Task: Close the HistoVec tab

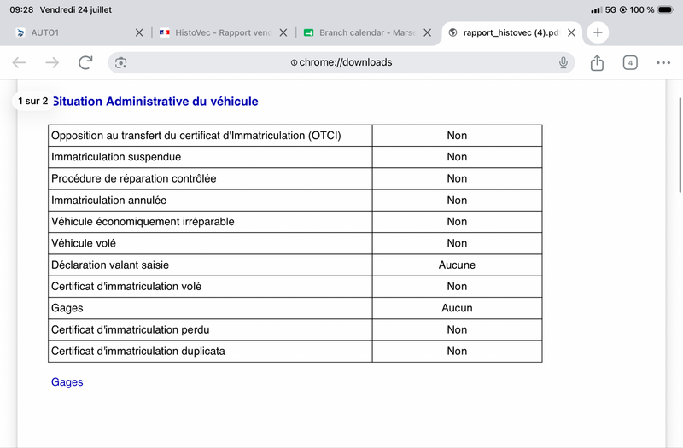Action: 283,32
